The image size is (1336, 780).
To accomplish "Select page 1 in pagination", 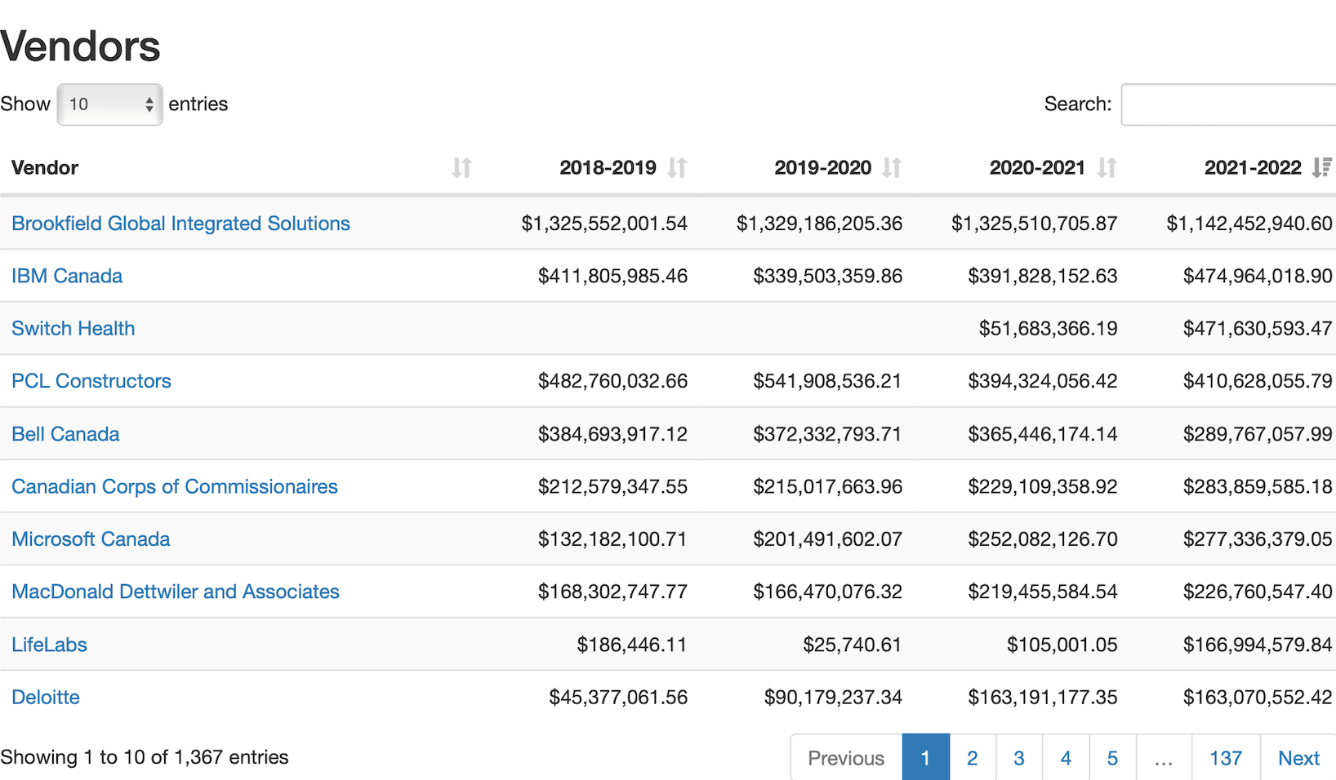I will (925, 758).
